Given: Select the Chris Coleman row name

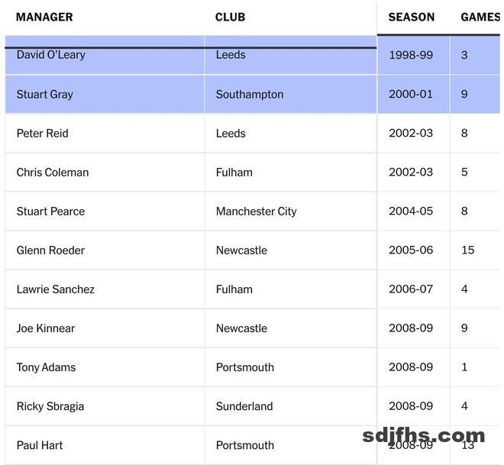Looking at the screenshot, I should coord(53,173).
